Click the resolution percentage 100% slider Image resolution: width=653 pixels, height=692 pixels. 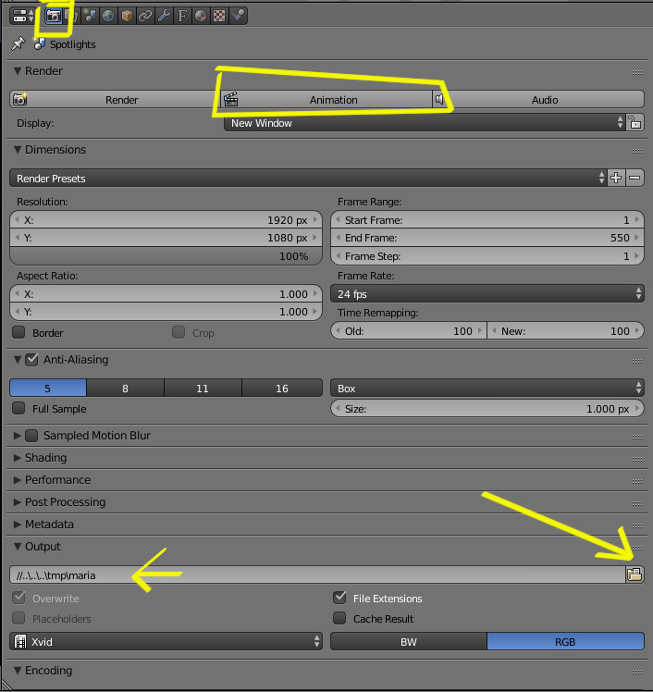166,256
